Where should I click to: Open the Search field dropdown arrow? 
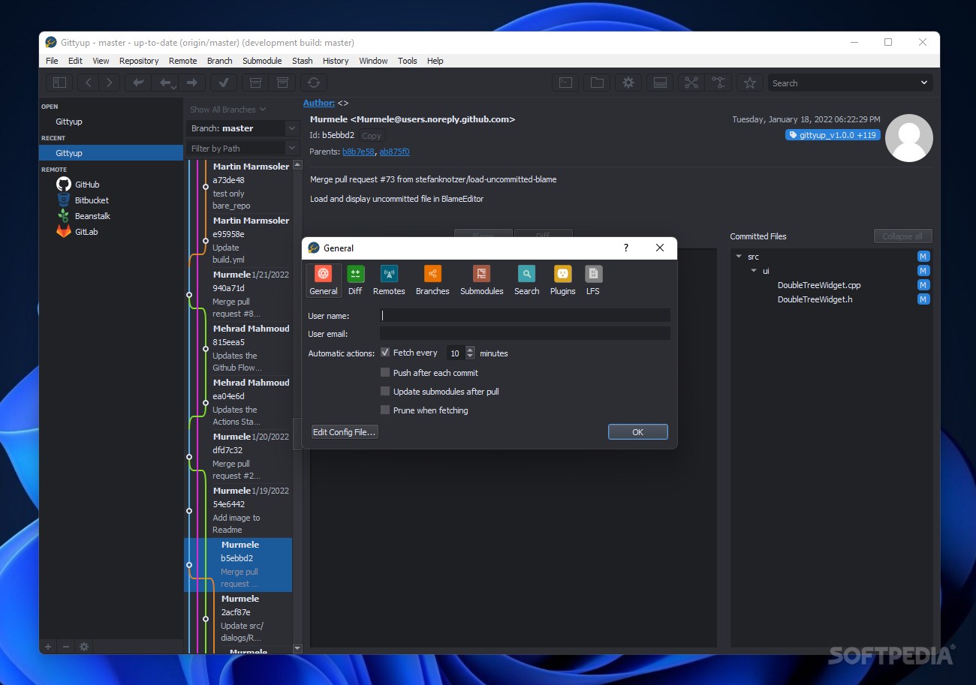924,83
